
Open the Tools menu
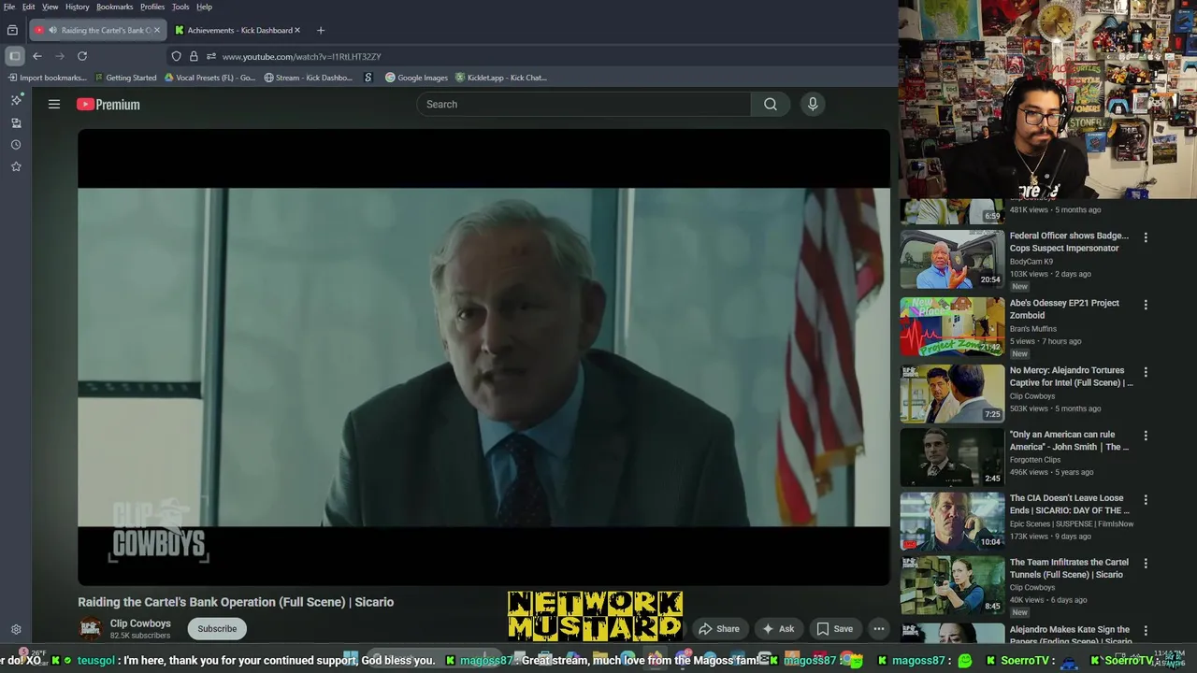[180, 7]
